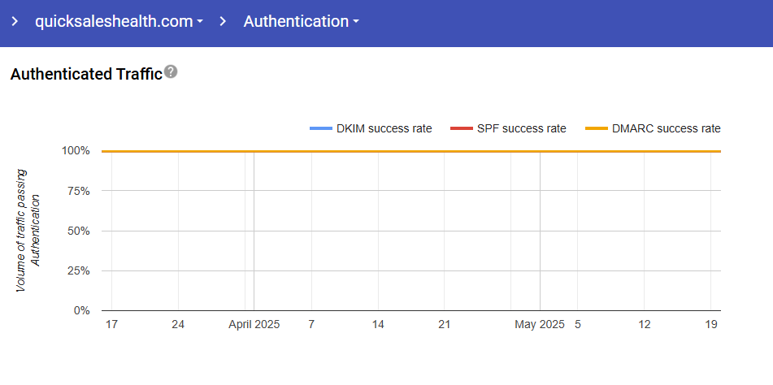Image resolution: width=773 pixels, height=385 pixels.
Task: Click the date 19 x-axis label
Action: pos(711,325)
